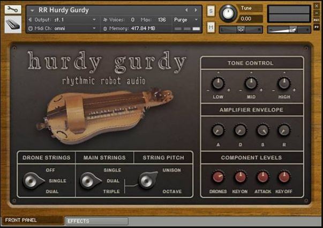The height and width of the screenshot is (228, 323).
Task: Open the Output st. 1 dropdown
Action: point(62,20)
